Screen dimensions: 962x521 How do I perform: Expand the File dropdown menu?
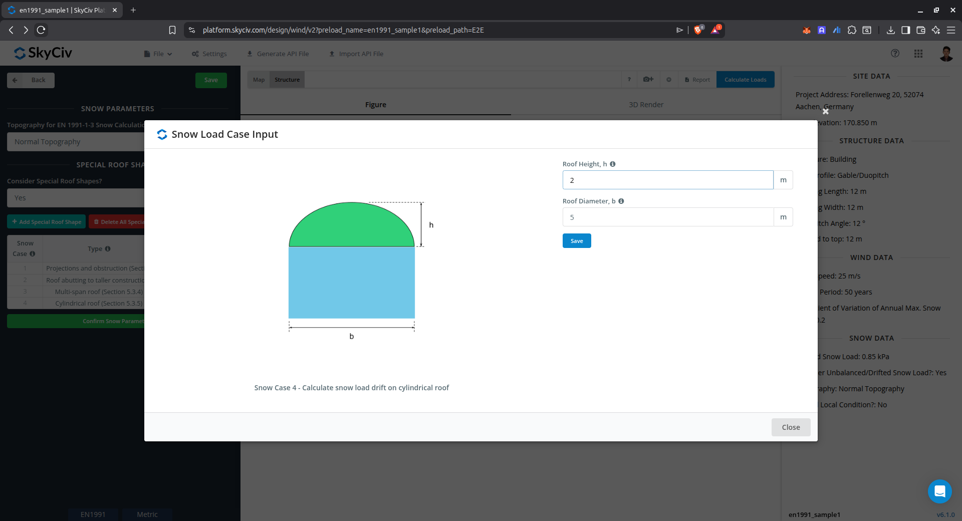(x=158, y=54)
